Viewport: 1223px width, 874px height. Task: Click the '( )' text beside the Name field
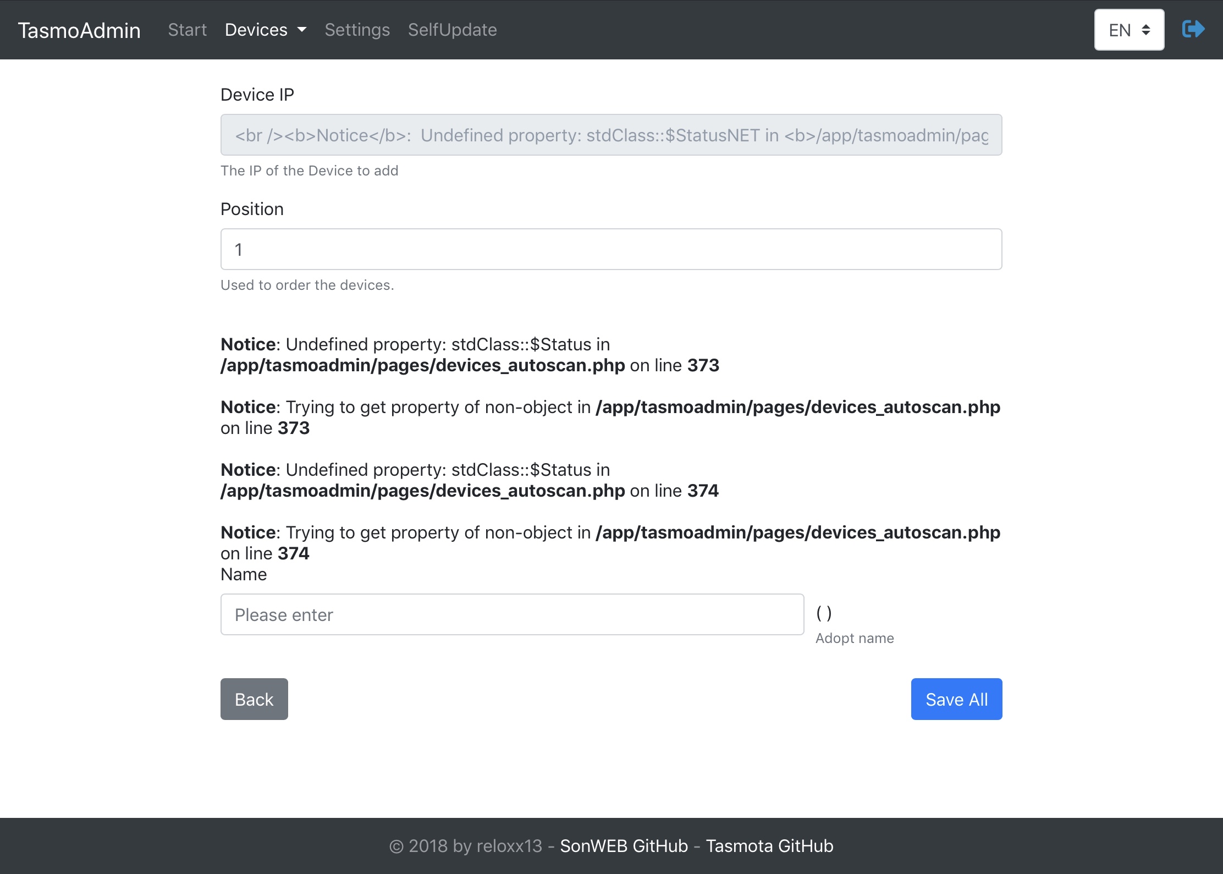pos(823,613)
